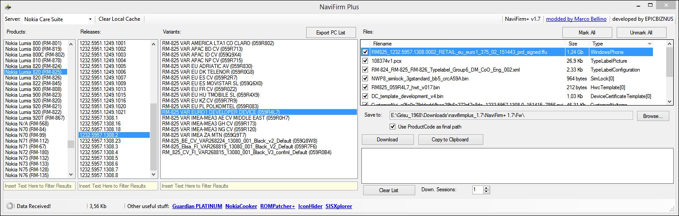Image resolution: width=679 pixels, height=216 pixels.
Task: Click the NaviFirm app icon in title bar
Action: point(8,7)
